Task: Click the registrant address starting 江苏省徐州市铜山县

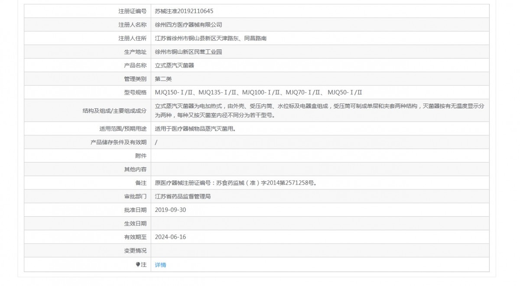Action: coord(211,39)
